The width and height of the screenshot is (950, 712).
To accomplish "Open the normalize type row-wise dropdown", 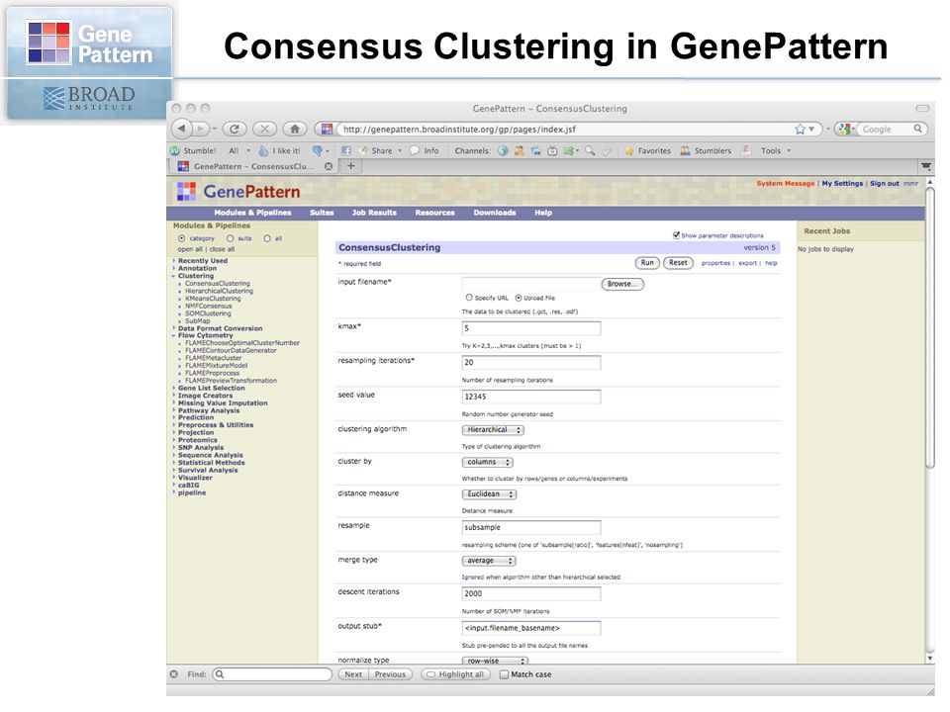I will [496, 661].
